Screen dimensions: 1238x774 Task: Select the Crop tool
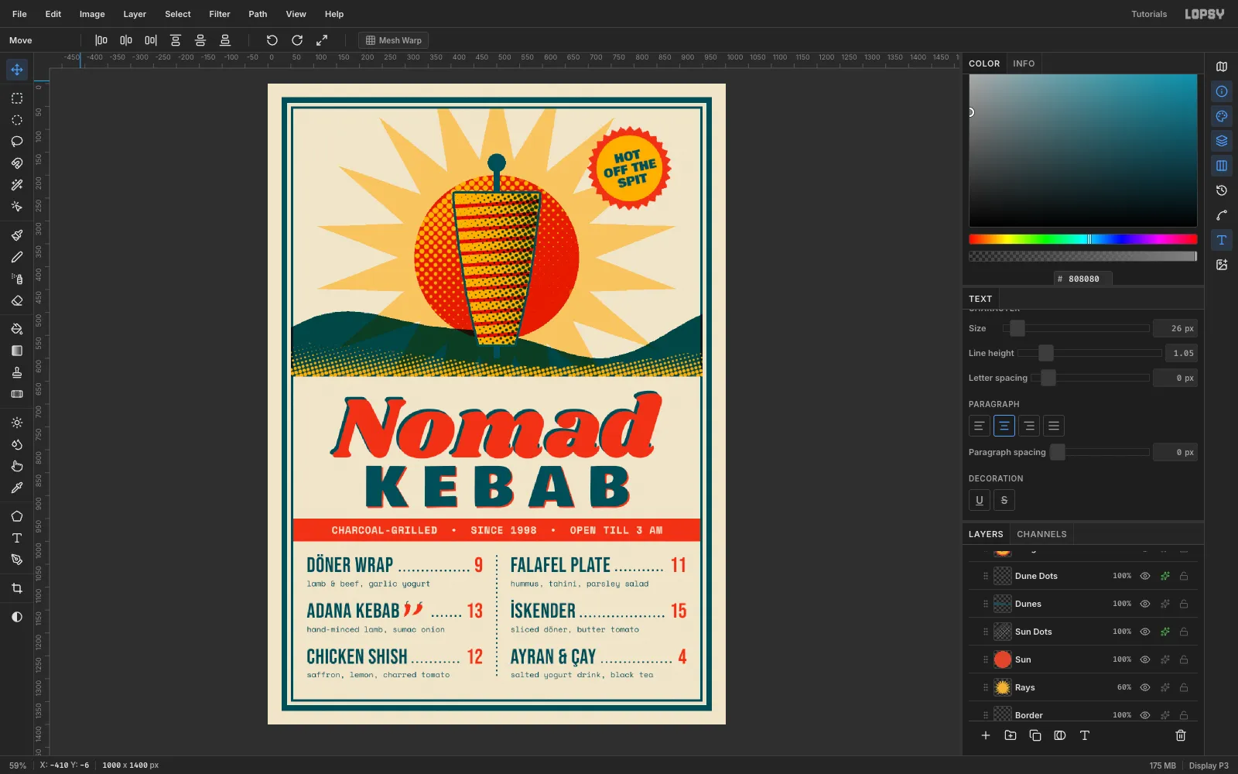17,588
